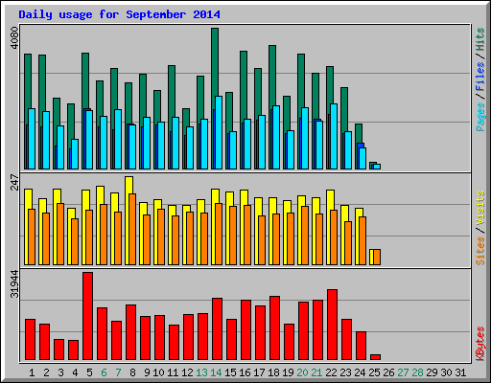Screen dimensions: 491x383
Task: Select x-axis day label '15'
Action: (230, 372)
